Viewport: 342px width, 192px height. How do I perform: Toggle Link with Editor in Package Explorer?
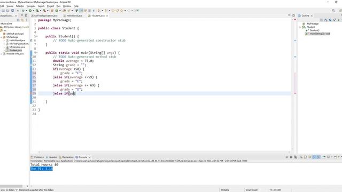click(x=22, y=20)
